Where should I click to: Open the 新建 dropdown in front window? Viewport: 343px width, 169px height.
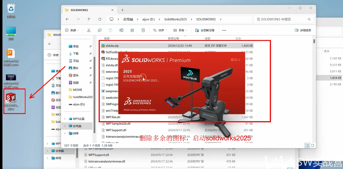pyautogui.click(x=72, y=30)
